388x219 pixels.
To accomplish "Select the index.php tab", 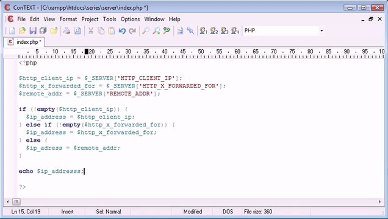I will [24, 42].
